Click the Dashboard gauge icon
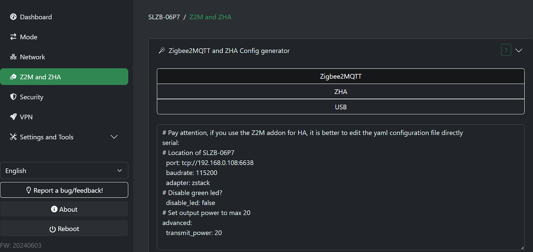The image size is (533, 252). (14, 17)
